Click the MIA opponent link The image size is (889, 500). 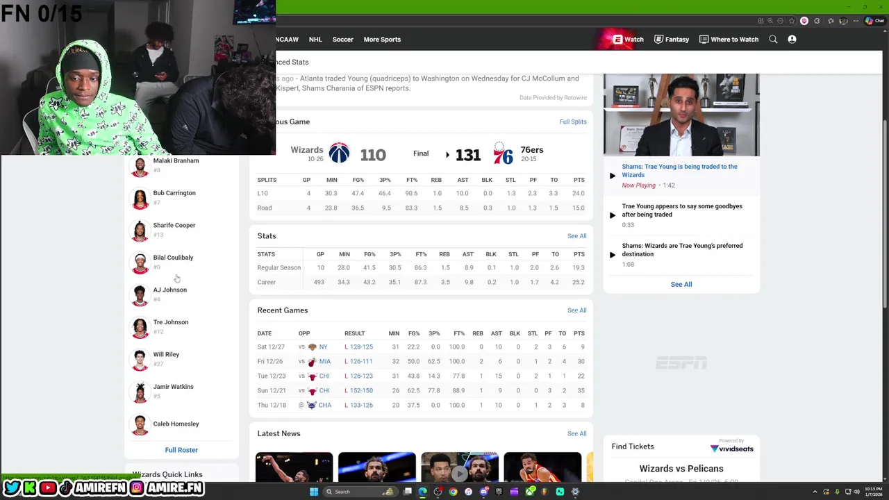click(324, 361)
